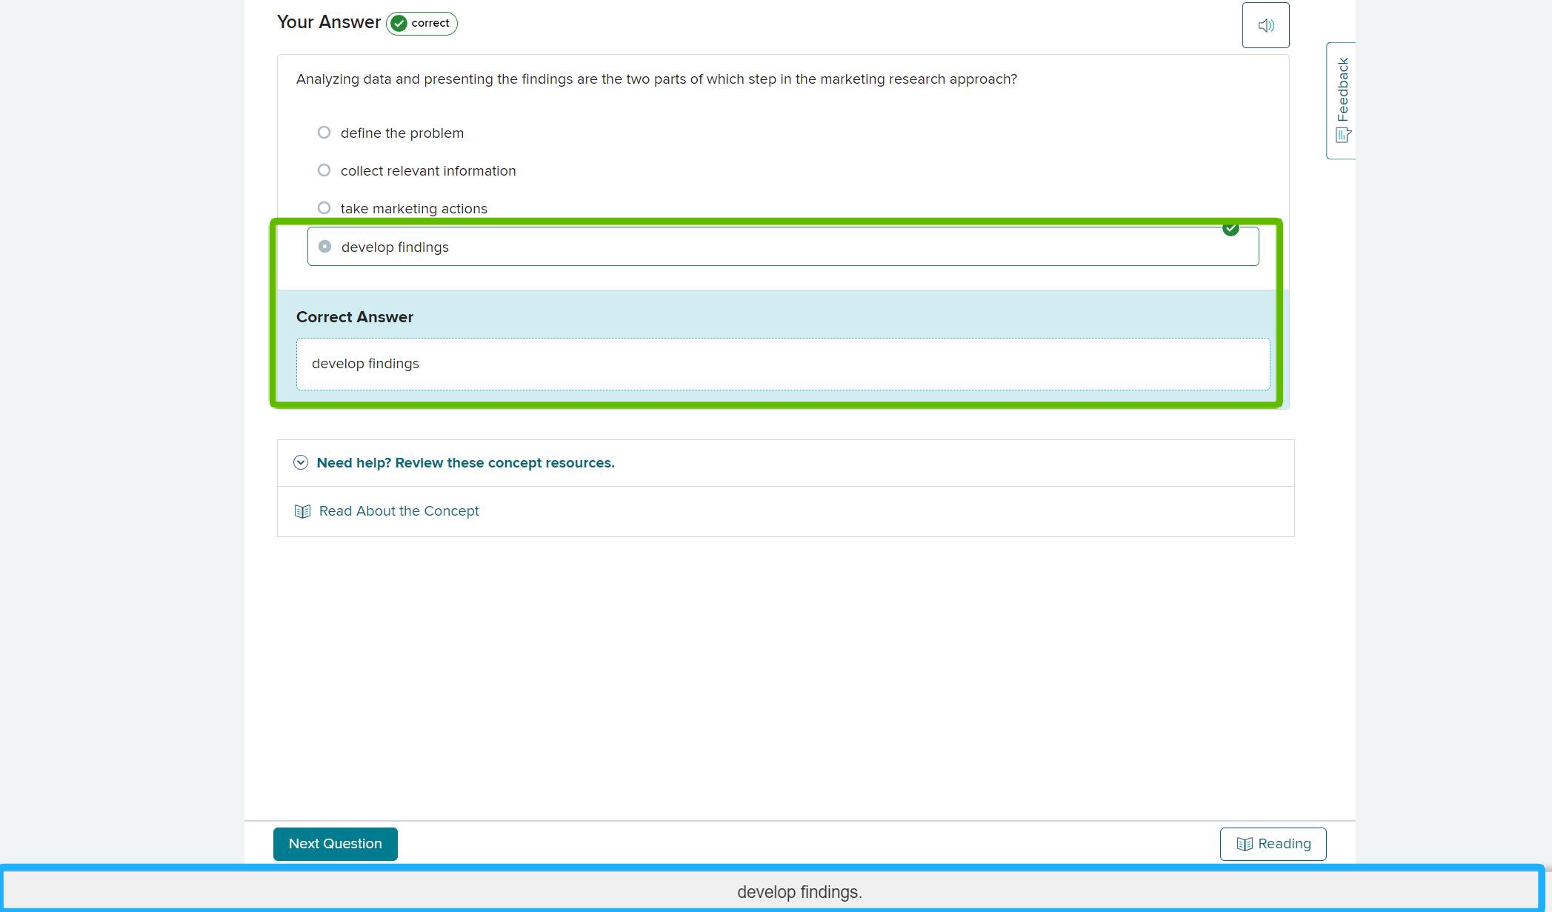
Task: Choose the "take marketing actions" answer
Action: point(324,207)
